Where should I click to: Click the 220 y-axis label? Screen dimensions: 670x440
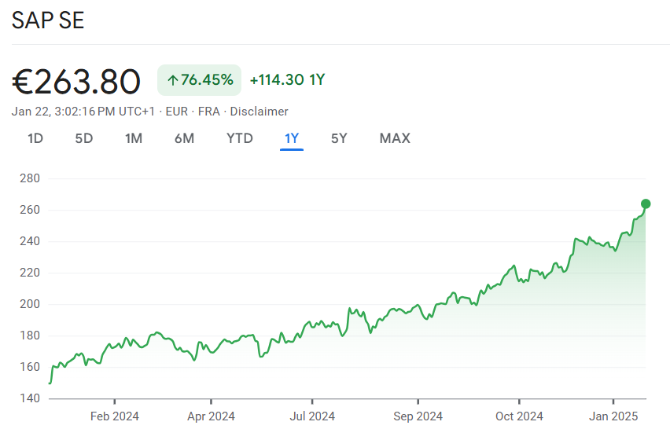(x=30, y=273)
